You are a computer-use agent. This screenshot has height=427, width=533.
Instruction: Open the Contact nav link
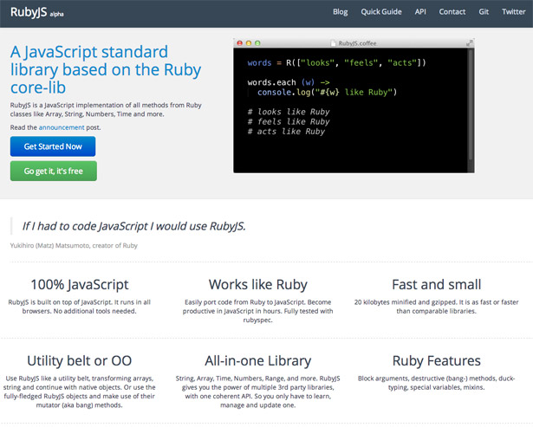click(452, 12)
